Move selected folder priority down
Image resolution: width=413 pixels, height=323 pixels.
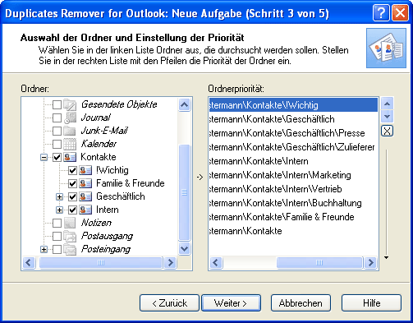(x=387, y=117)
